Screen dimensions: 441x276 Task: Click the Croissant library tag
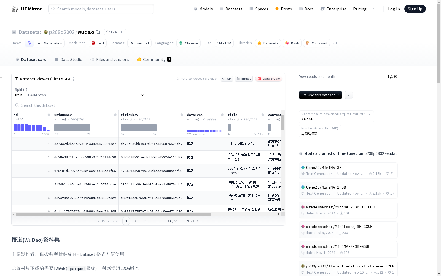pos(317,43)
